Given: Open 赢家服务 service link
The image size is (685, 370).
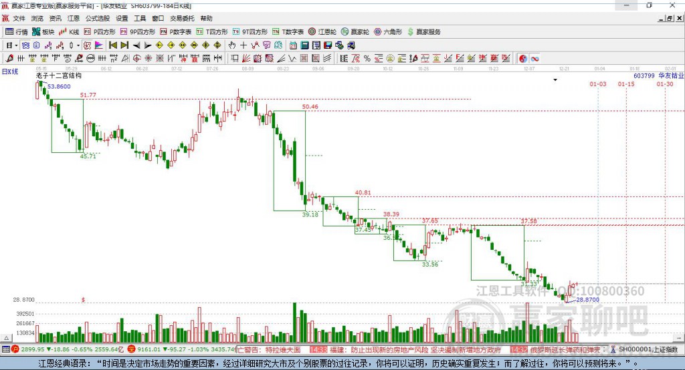Looking at the screenshot, I should (423, 32).
